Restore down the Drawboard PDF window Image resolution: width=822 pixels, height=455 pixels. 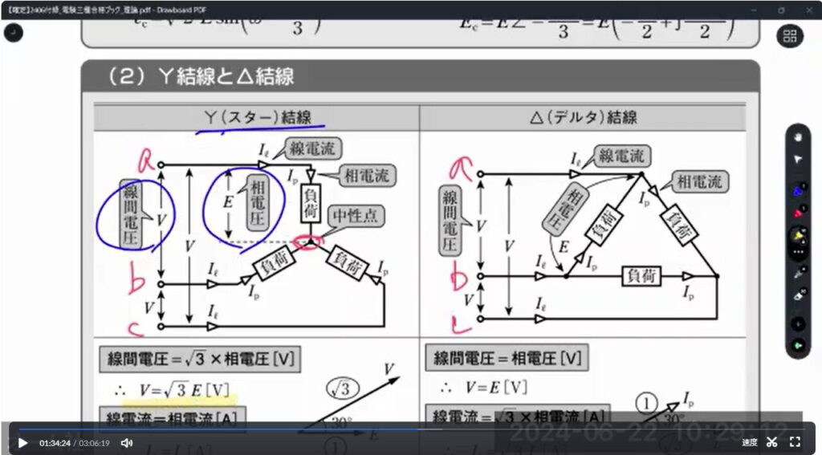click(781, 10)
